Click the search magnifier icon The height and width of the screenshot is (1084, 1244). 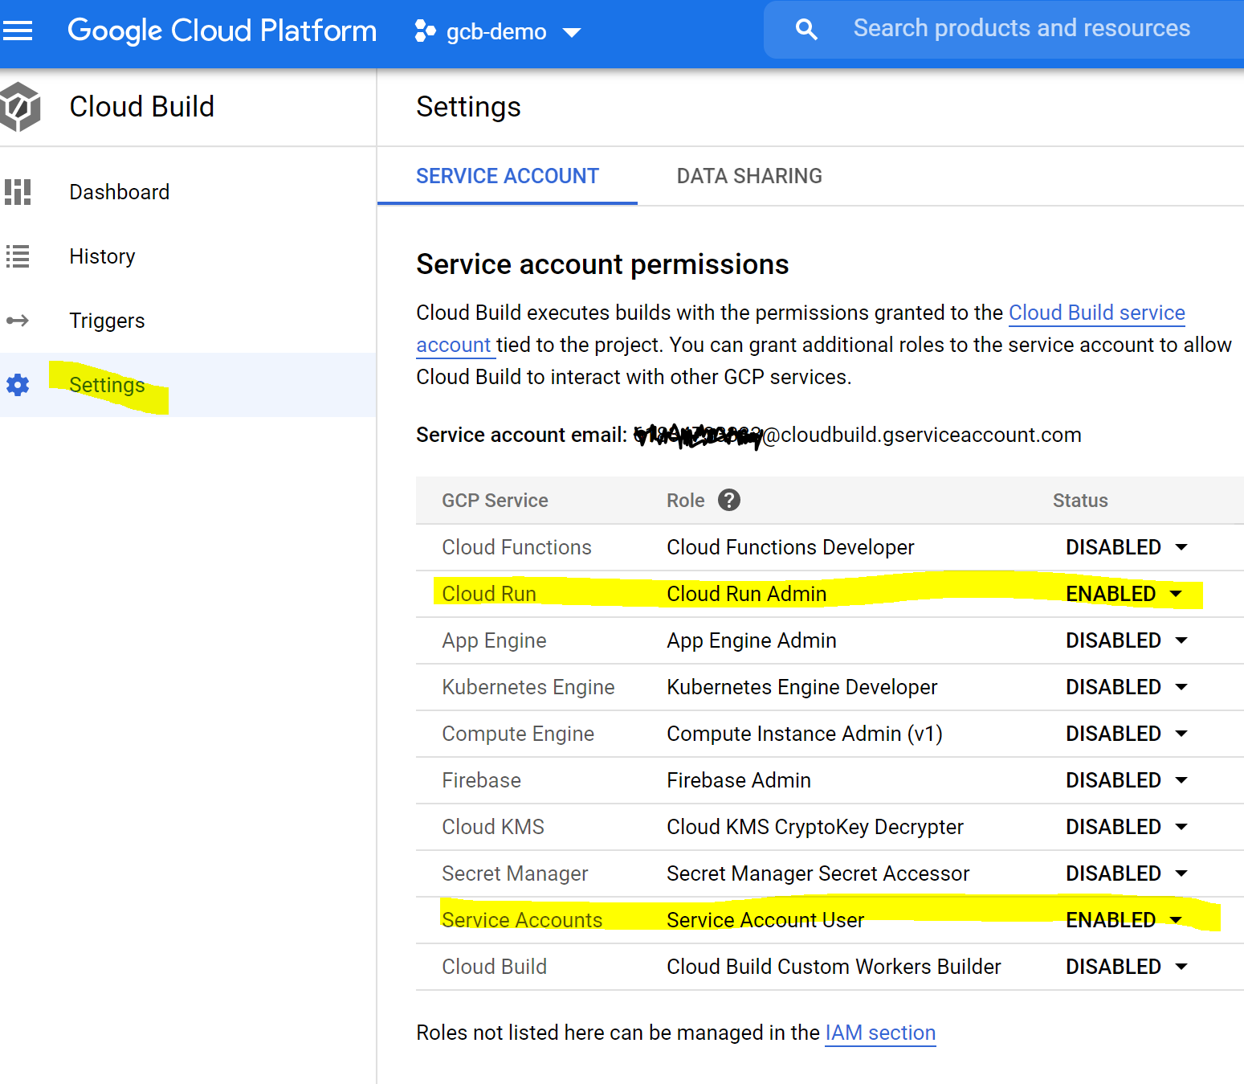806,30
